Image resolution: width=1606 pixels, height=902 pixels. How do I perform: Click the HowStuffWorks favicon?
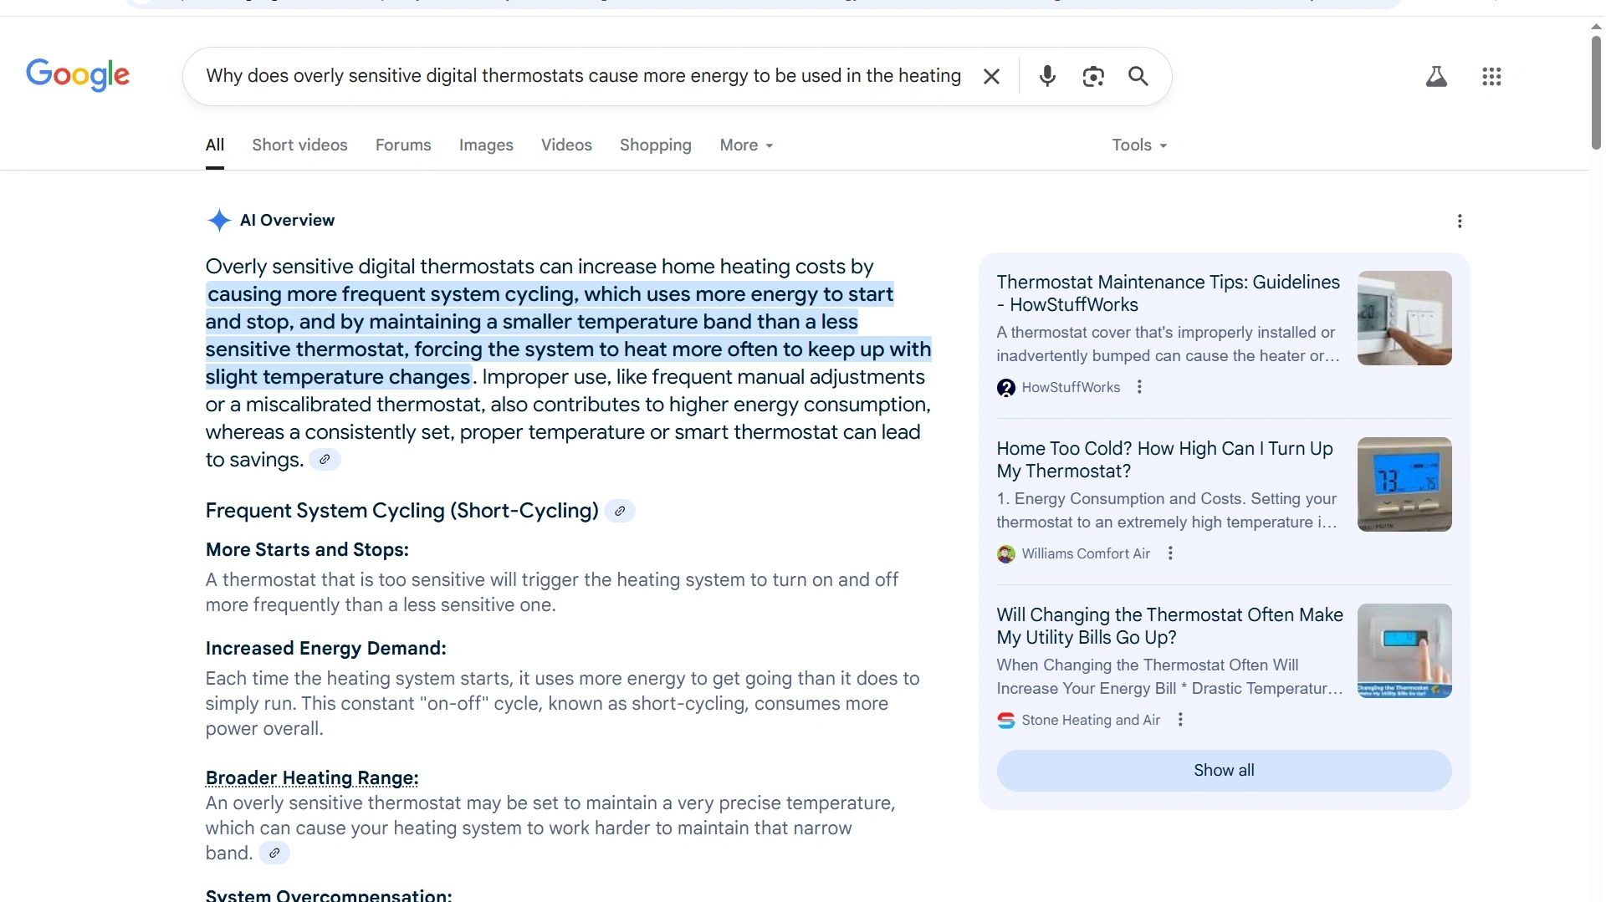(x=1006, y=388)
